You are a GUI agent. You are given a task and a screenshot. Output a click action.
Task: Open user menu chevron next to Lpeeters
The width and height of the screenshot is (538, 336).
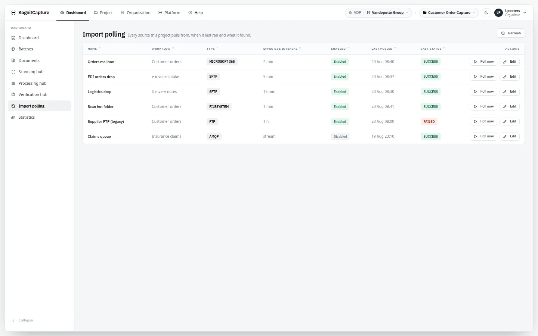tap(525, 13)
